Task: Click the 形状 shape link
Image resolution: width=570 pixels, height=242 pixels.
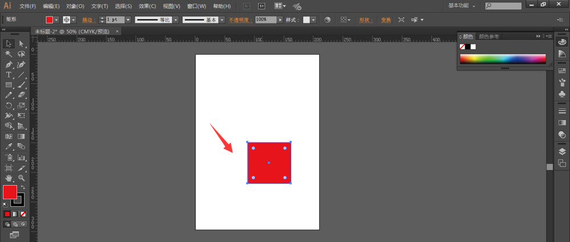Action: pyautogui.click(x=366, y=20)
